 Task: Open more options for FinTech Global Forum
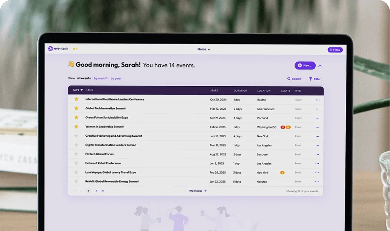[317, 154]
